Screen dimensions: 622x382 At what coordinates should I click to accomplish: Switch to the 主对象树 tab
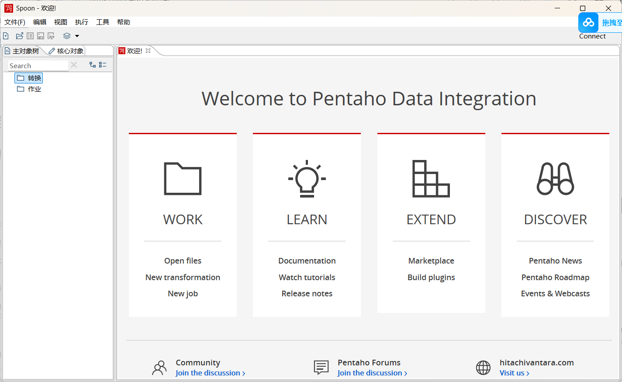(23, 51)
